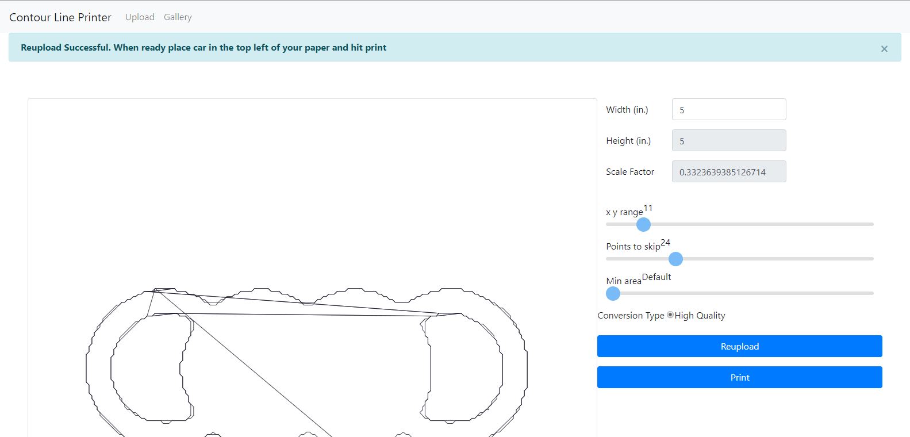Viewport: 910px width, 437px height.
Task: Click the Min area slider handle
Action: click(x=613, y=293)
